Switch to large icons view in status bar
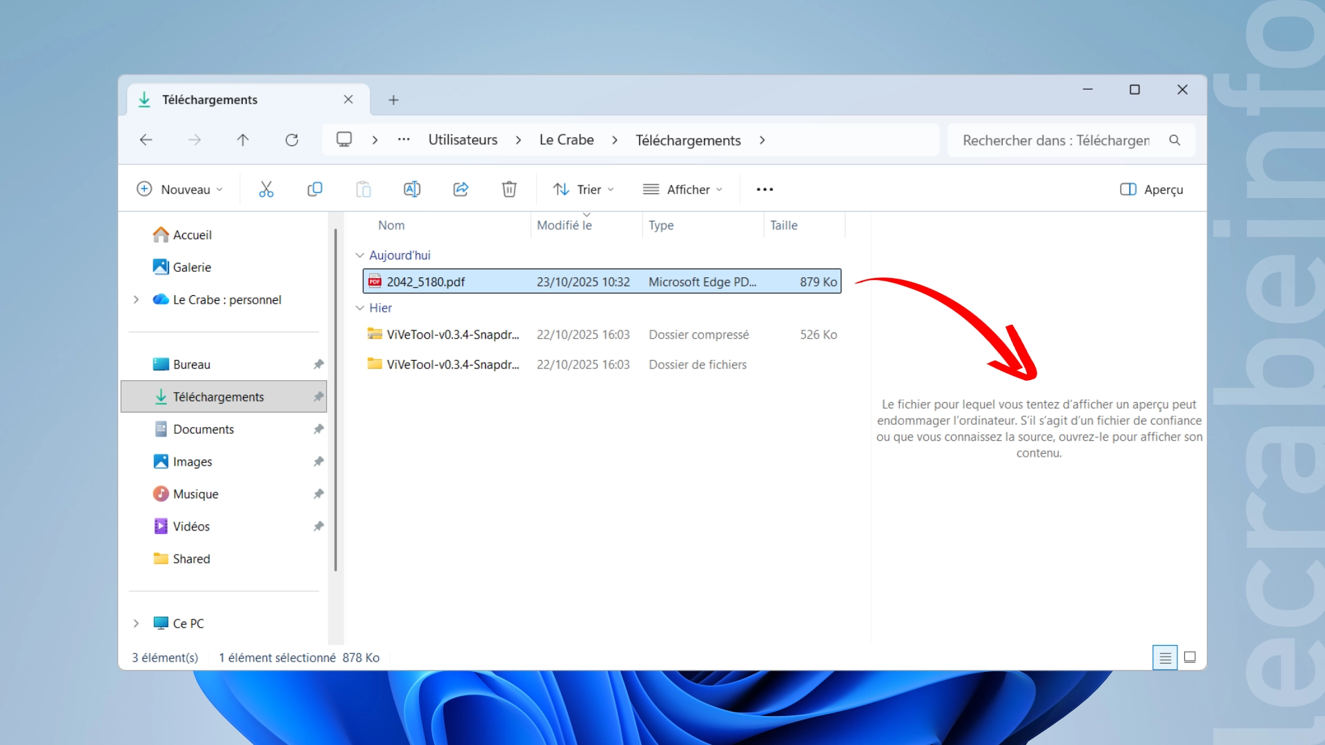This screenshot has height=745, width=1325. click(x=1190, y=657)
